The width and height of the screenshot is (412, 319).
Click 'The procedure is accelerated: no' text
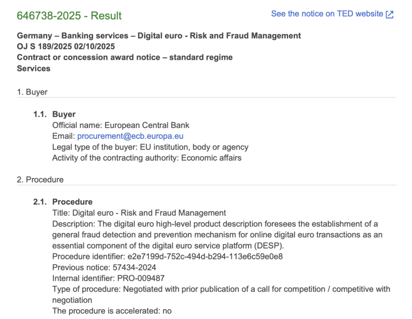pos(112,310)
